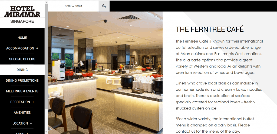Select the Dining menu item
277x134 pixels.
22,70
